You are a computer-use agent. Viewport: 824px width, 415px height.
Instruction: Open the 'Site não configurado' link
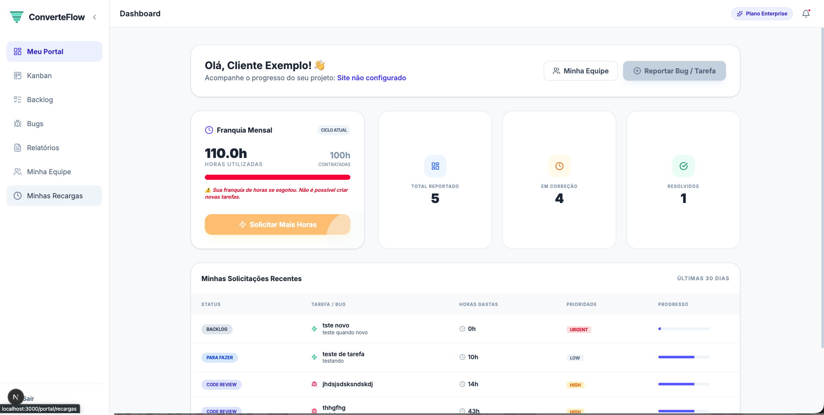pos(371,78)
